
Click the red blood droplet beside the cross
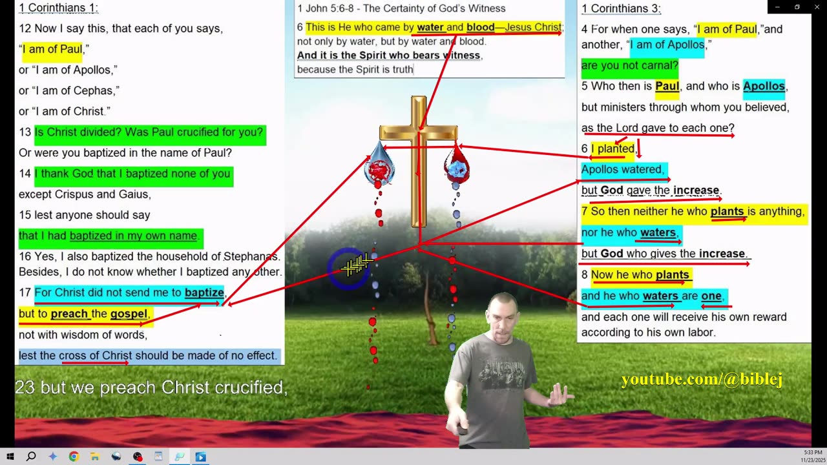coord(456,163)
